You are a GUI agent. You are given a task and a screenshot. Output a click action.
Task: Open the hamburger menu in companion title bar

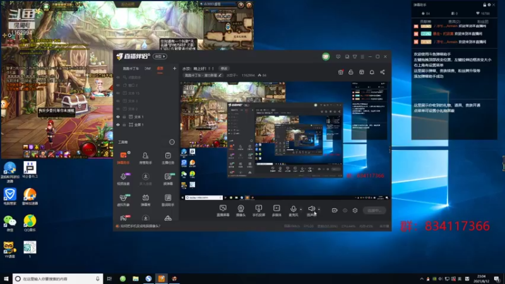coord(362,57)
